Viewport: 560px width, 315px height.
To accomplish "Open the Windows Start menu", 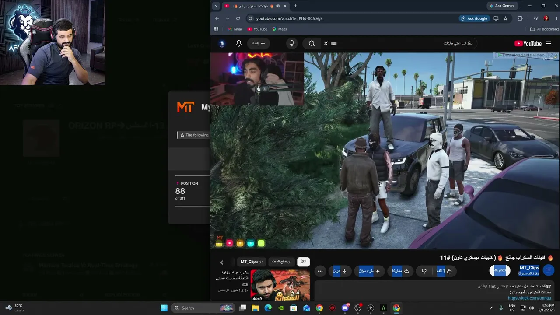I will click(164, 308).
